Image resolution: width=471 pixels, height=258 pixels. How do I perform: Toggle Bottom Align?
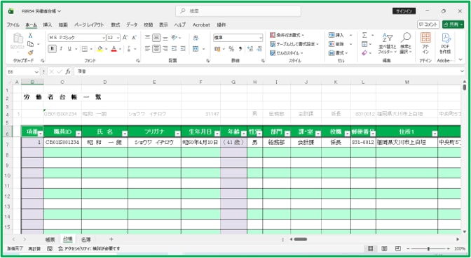165,38
